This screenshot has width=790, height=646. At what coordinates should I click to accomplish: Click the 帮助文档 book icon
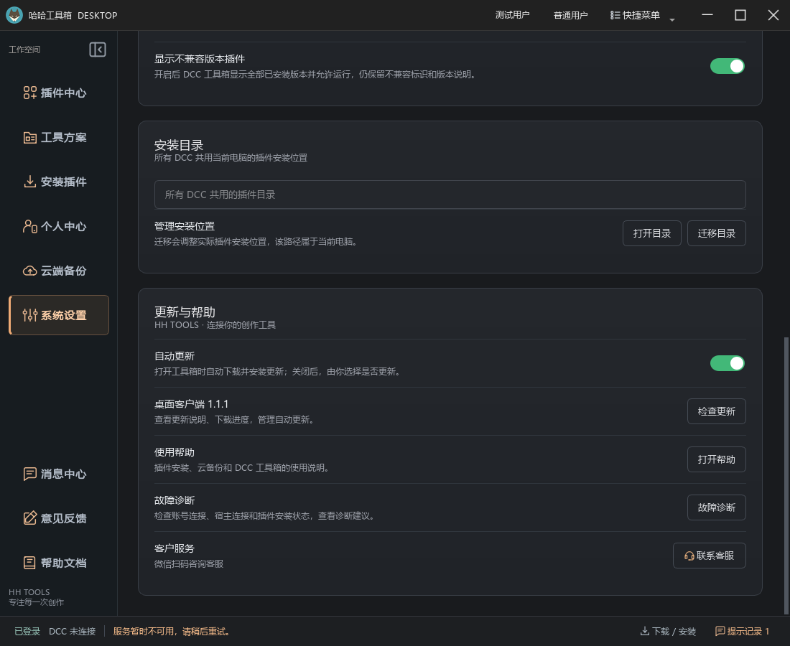click(29, 563)
